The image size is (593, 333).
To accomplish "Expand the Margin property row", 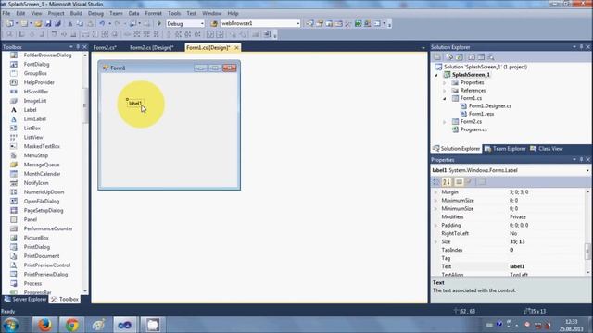I will [435, 192].
